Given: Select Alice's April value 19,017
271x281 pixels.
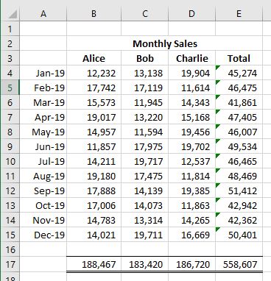Looking at the screenshot, I should 94,117.
